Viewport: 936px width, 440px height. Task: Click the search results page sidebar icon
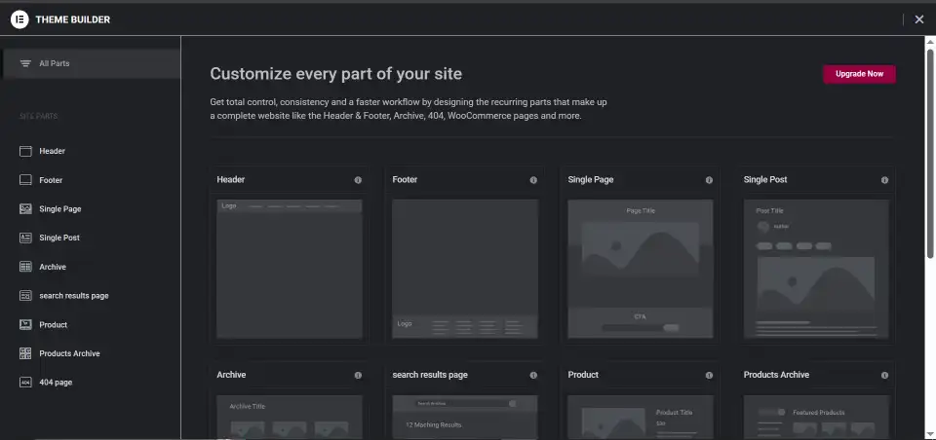tap(25, 296)
